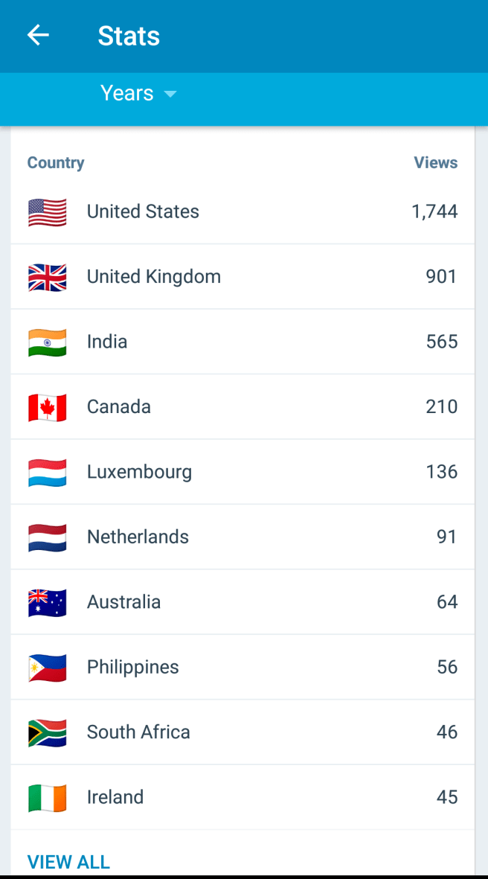Viewport: 488px width, 879px height.
Task: Tap the United States flag icon
Action: (48, 212)
